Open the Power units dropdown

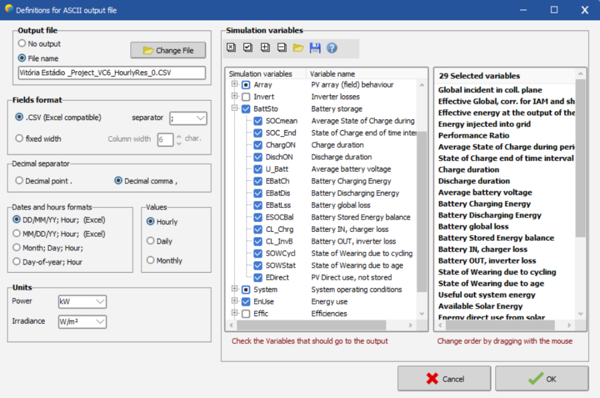(x=82, y=301)
